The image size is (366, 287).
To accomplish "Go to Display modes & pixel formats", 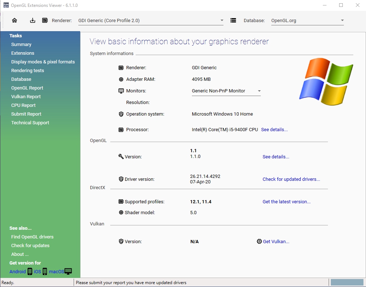I will click(43, 62).
